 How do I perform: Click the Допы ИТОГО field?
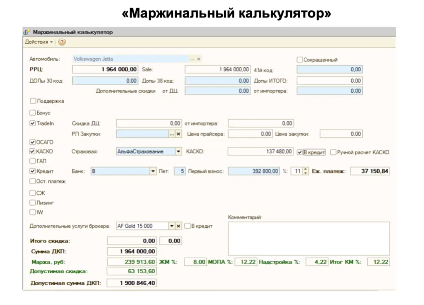[330, 81]
